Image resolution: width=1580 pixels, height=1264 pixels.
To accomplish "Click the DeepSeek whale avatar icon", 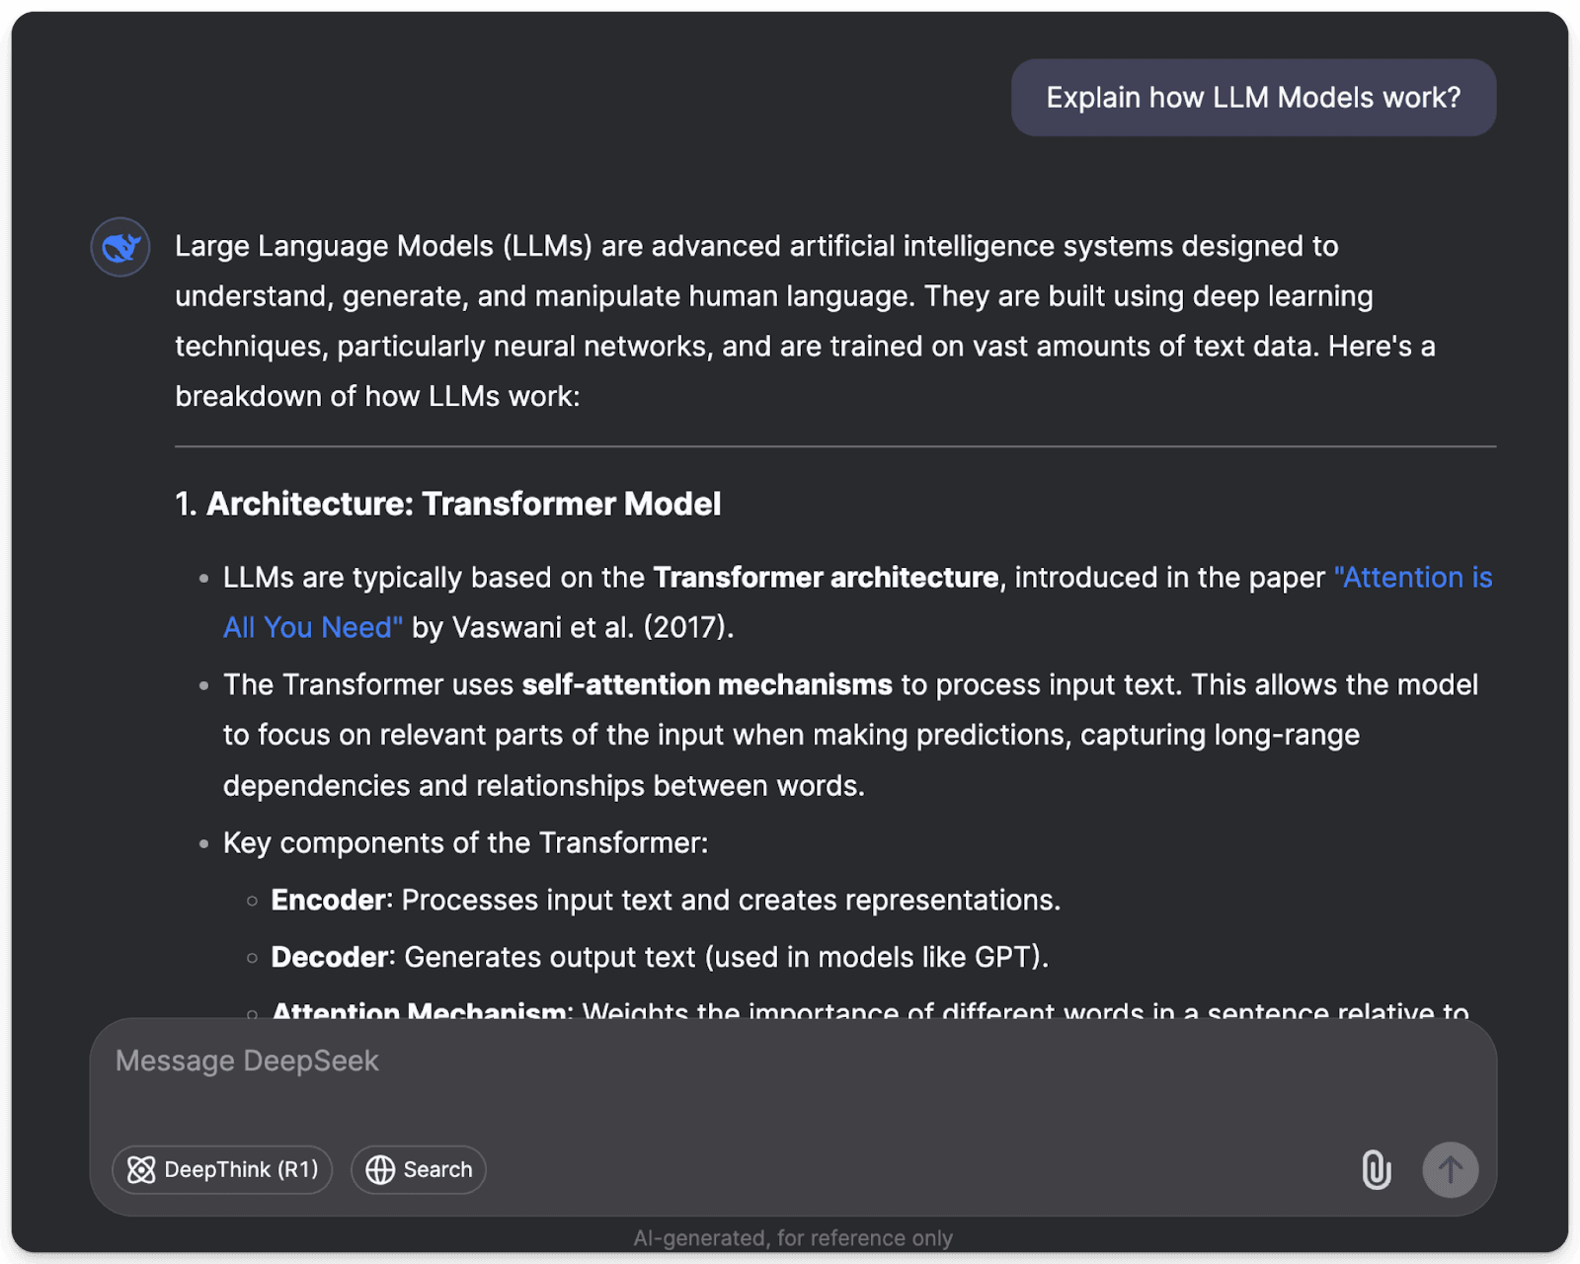I will coord(120,247).
